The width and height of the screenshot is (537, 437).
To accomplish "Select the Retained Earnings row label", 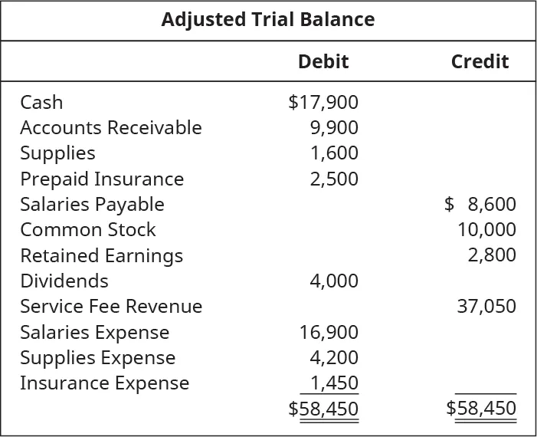I will coord(101,255).
